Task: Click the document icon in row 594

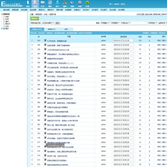Action: 45,67
